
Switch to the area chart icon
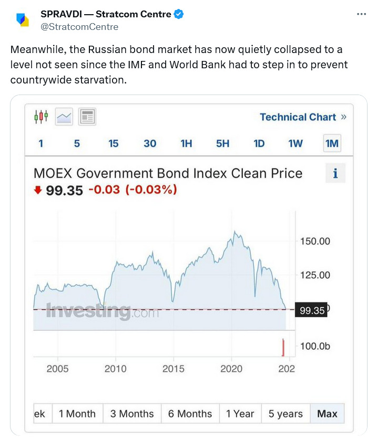click(x=64, y=117)
